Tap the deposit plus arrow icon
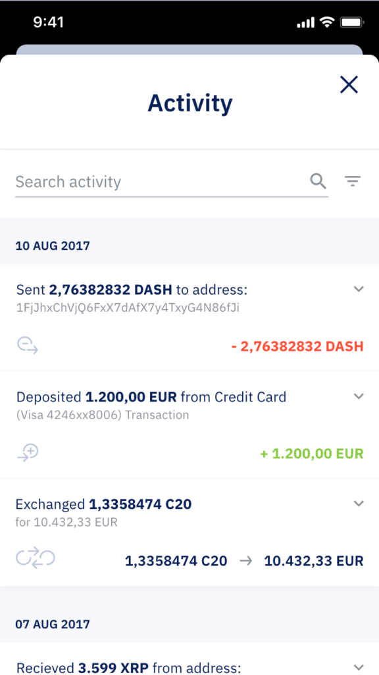The height and width of the screenshot is (675, 379). (x=28, y=453)
